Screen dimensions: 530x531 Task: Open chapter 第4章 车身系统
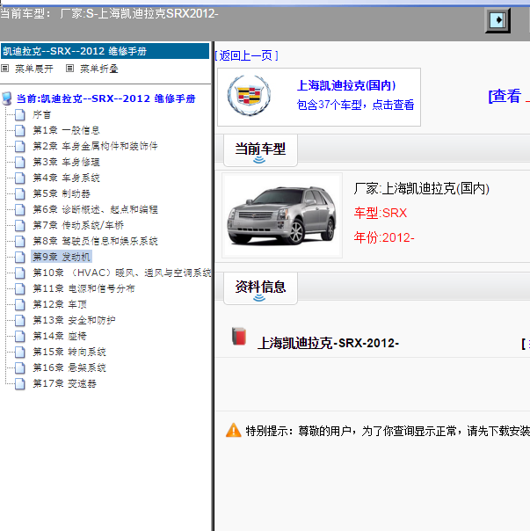click(x=66, y=178)
